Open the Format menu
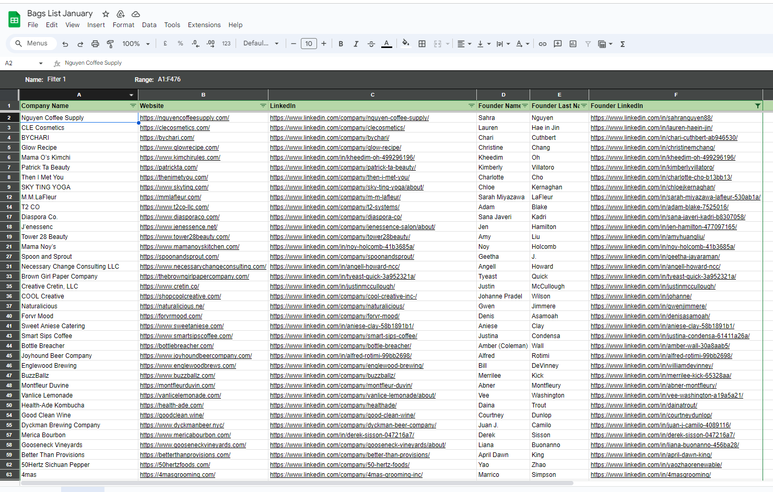This screenshot has width=773, height=492. (123, 25)
